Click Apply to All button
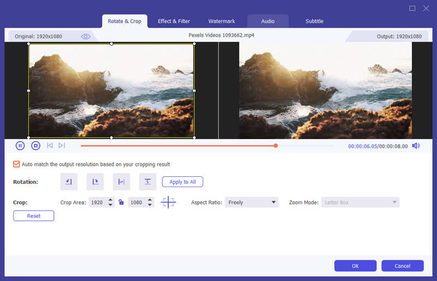Image resolution: width=437 pixels, height=281 pixels. (x=182, y=182)
